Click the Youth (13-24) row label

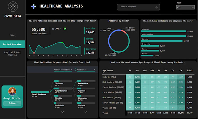(109, 108)
